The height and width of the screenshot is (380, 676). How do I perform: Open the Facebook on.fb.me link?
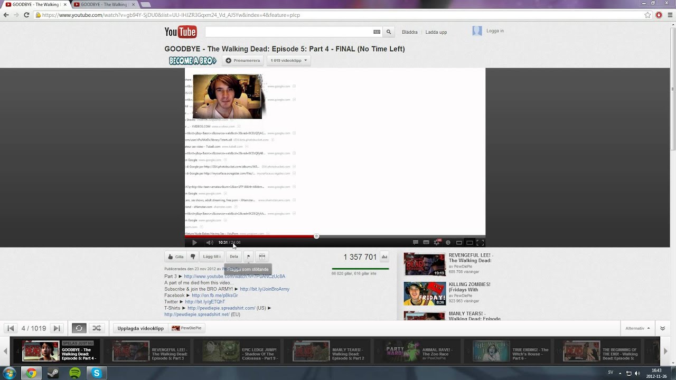coord(214,296)
